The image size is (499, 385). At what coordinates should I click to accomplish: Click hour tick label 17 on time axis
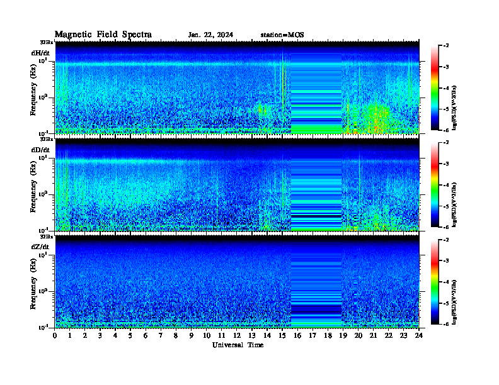[x=313, y=335]
